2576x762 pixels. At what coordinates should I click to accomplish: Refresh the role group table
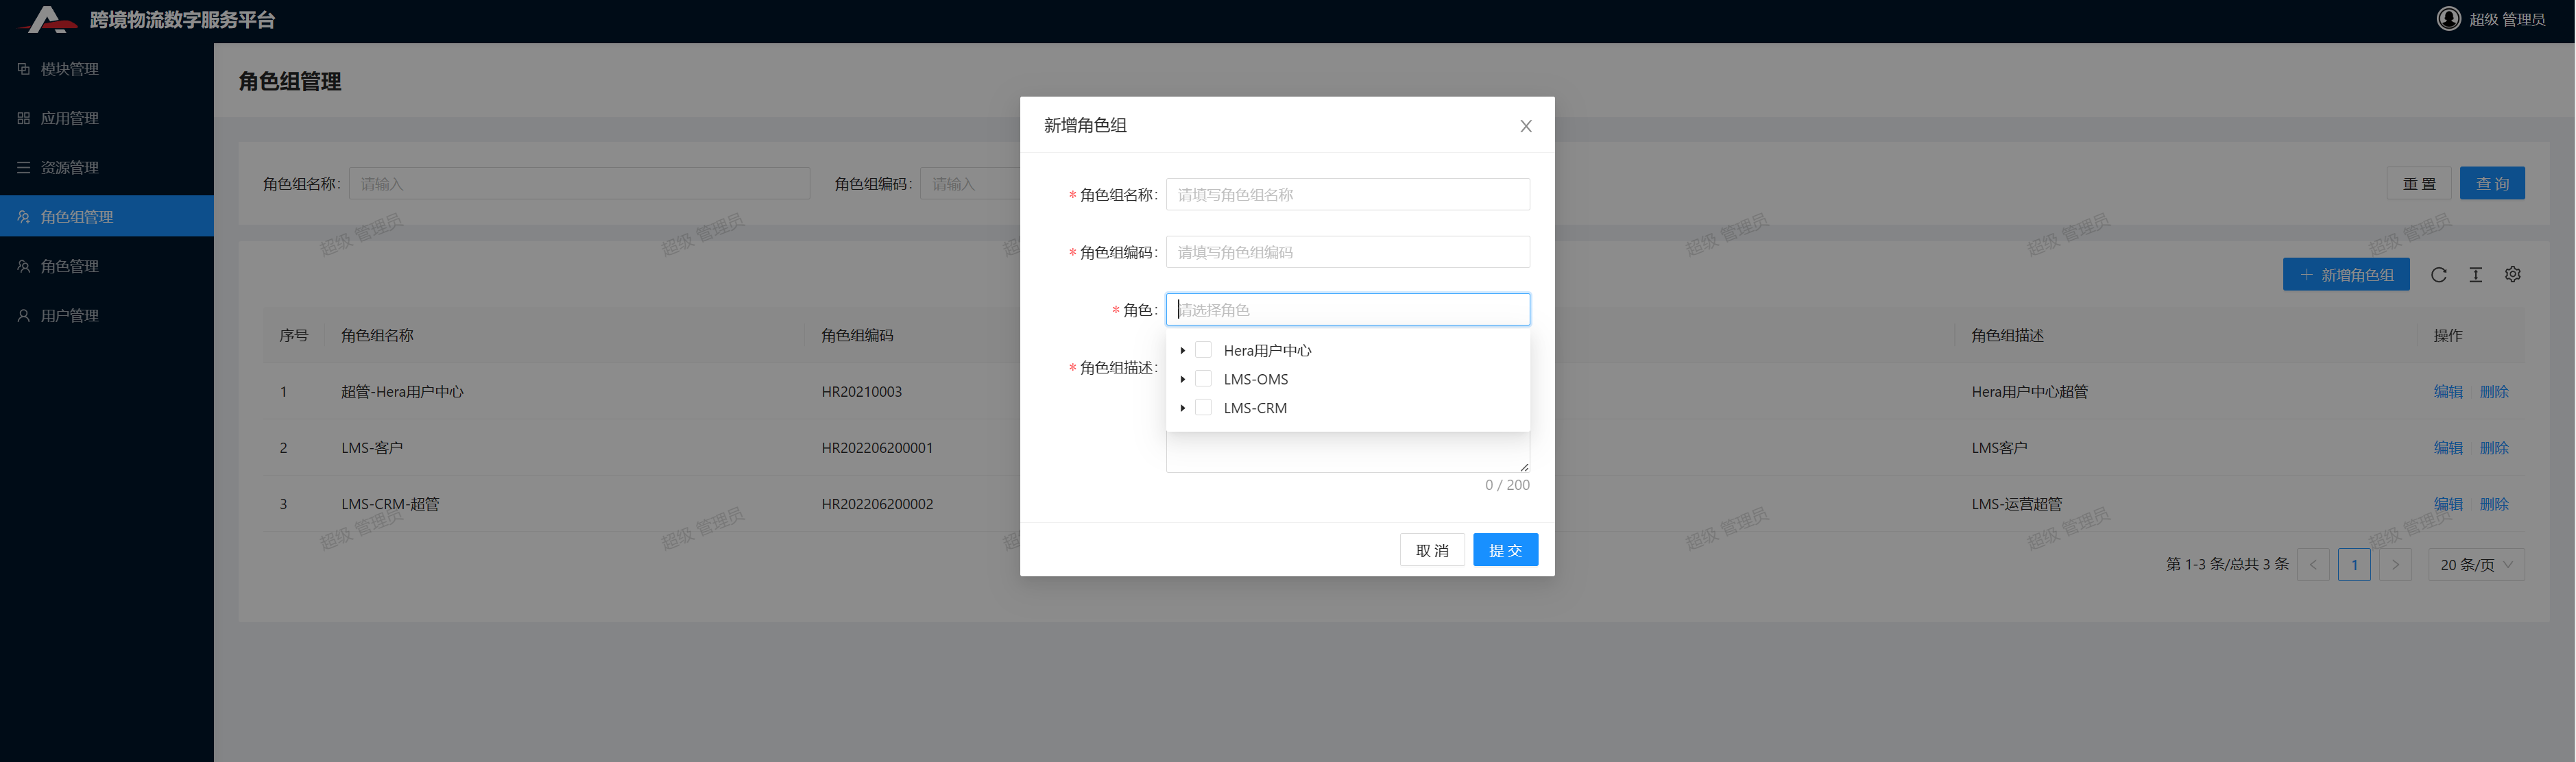tap(2438, 274)
